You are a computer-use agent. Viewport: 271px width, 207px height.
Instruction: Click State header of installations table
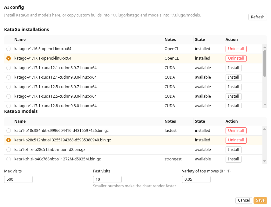point(200,40)
